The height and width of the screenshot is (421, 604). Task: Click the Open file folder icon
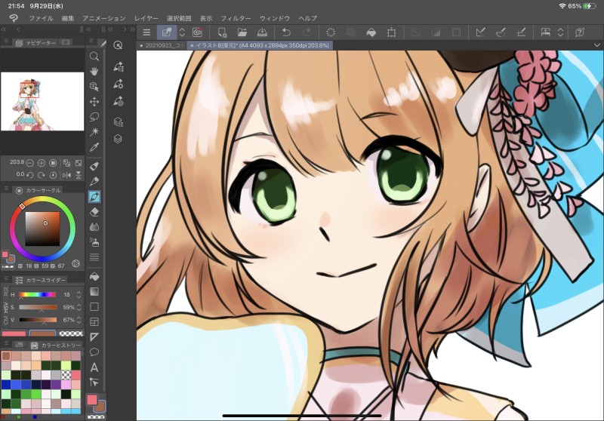tap(242, 32)
